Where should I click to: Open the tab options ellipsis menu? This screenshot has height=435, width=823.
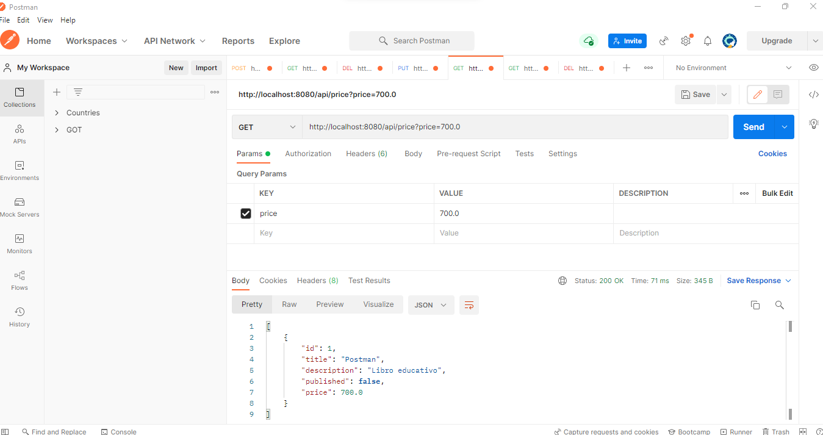pos(649,68)
